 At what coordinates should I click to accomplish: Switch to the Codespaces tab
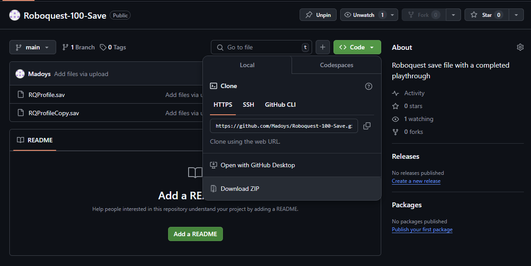pos(337,65)
